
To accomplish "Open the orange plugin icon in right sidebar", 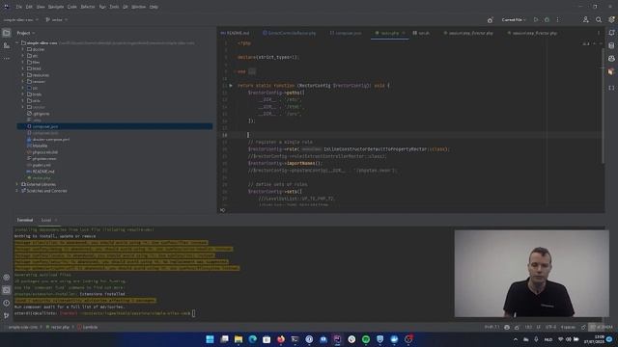I will pyautogui.click(x=611, y=72).
